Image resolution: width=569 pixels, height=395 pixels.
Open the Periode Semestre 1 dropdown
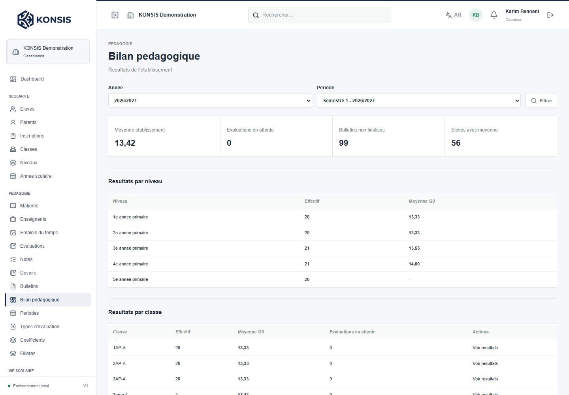pos(418,101)
